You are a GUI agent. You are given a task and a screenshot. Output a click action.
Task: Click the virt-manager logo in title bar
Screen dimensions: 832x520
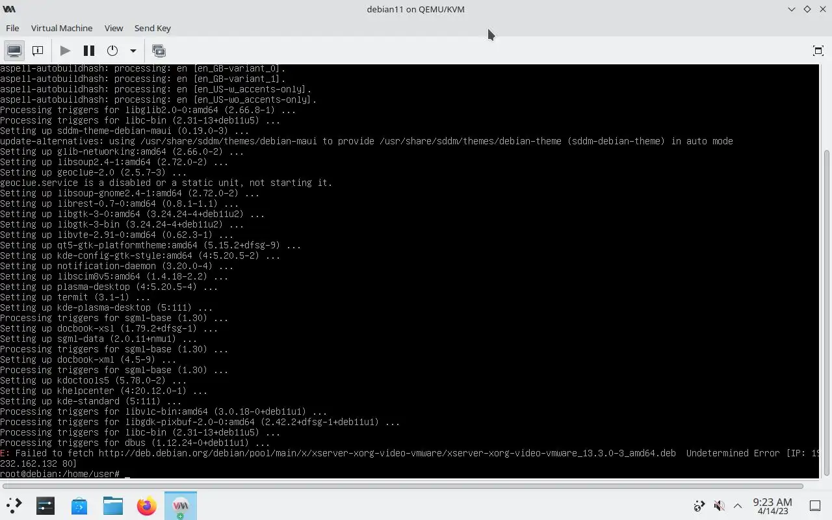9,9
